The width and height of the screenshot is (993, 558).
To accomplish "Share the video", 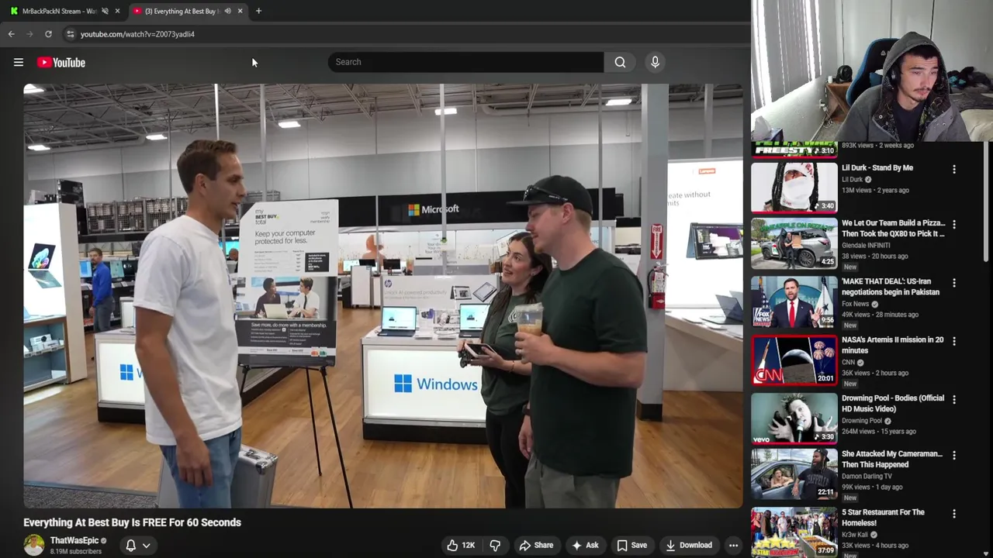I will [536, 546].
